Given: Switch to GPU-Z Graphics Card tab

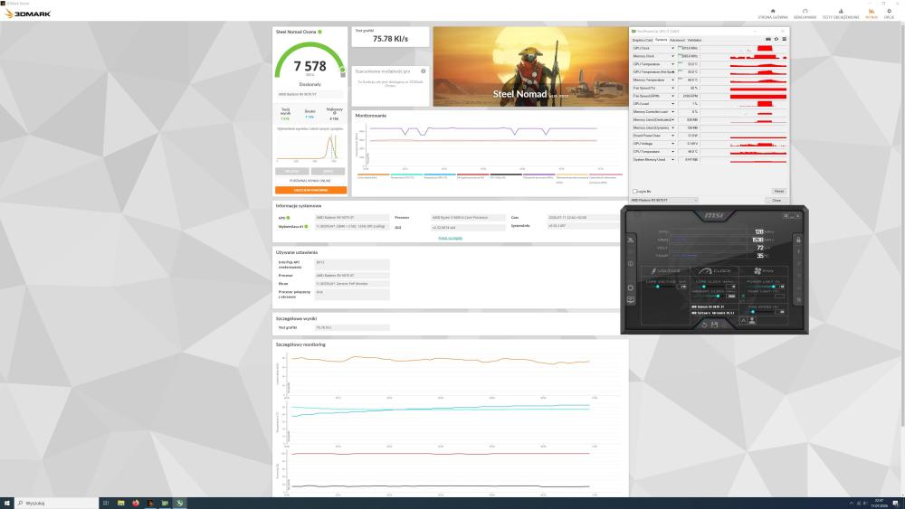Looking at the screenshot, I should coord(643,41).
